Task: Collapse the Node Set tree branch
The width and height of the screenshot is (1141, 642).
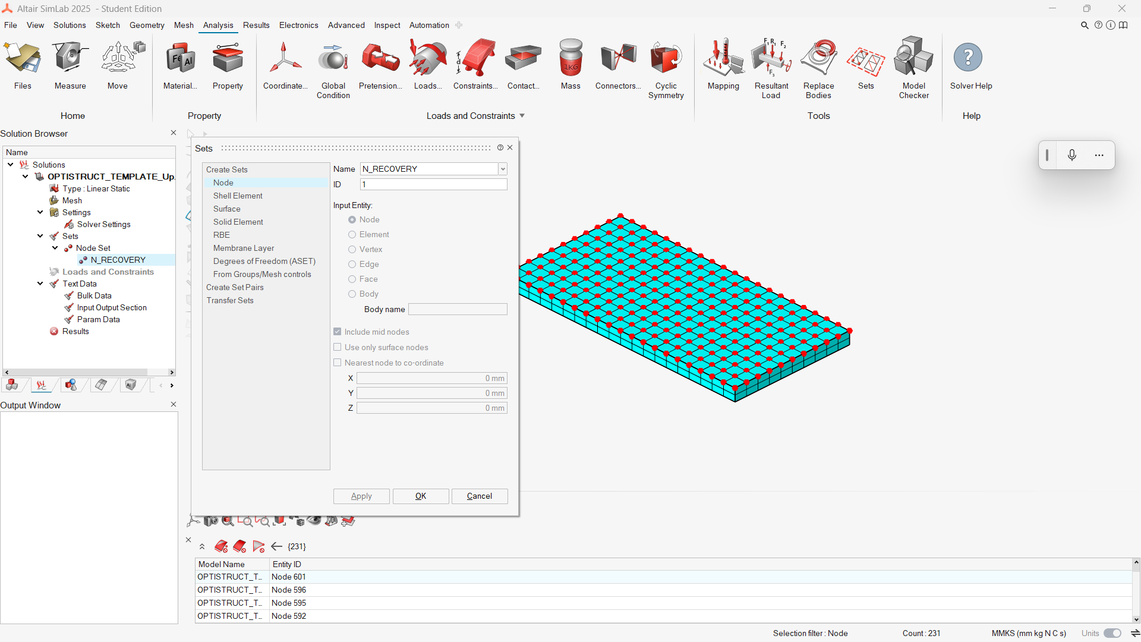Action: pyautogui.click(x=55, y=248)
